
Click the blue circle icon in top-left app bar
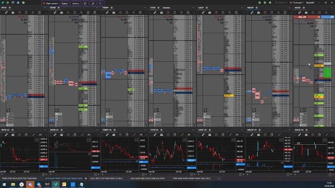pyautogui.click(x=18, y=3)
